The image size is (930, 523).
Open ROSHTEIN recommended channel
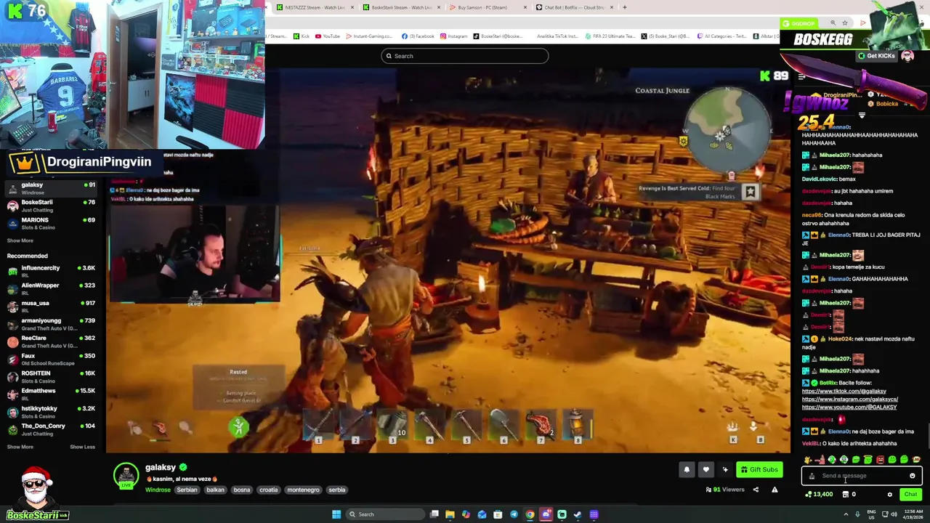51,376
